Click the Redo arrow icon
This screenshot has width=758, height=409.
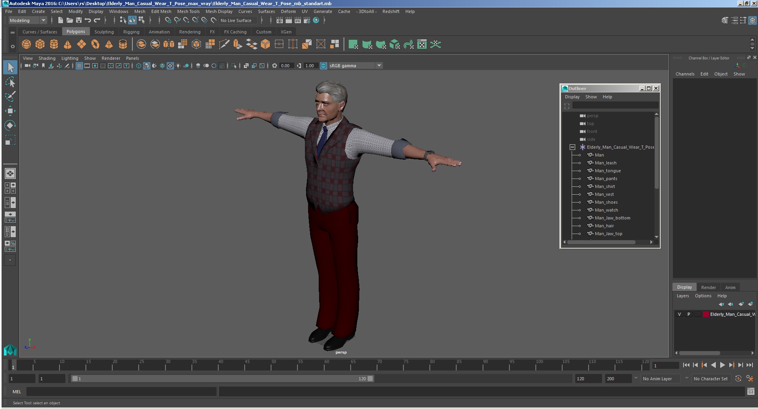(x=97, y=20)
